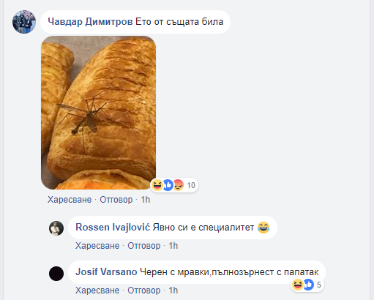The height and width of the screenshot is (300, 374).
Task: Open Чавдар Димитров's profile name link
Action: 90,22
